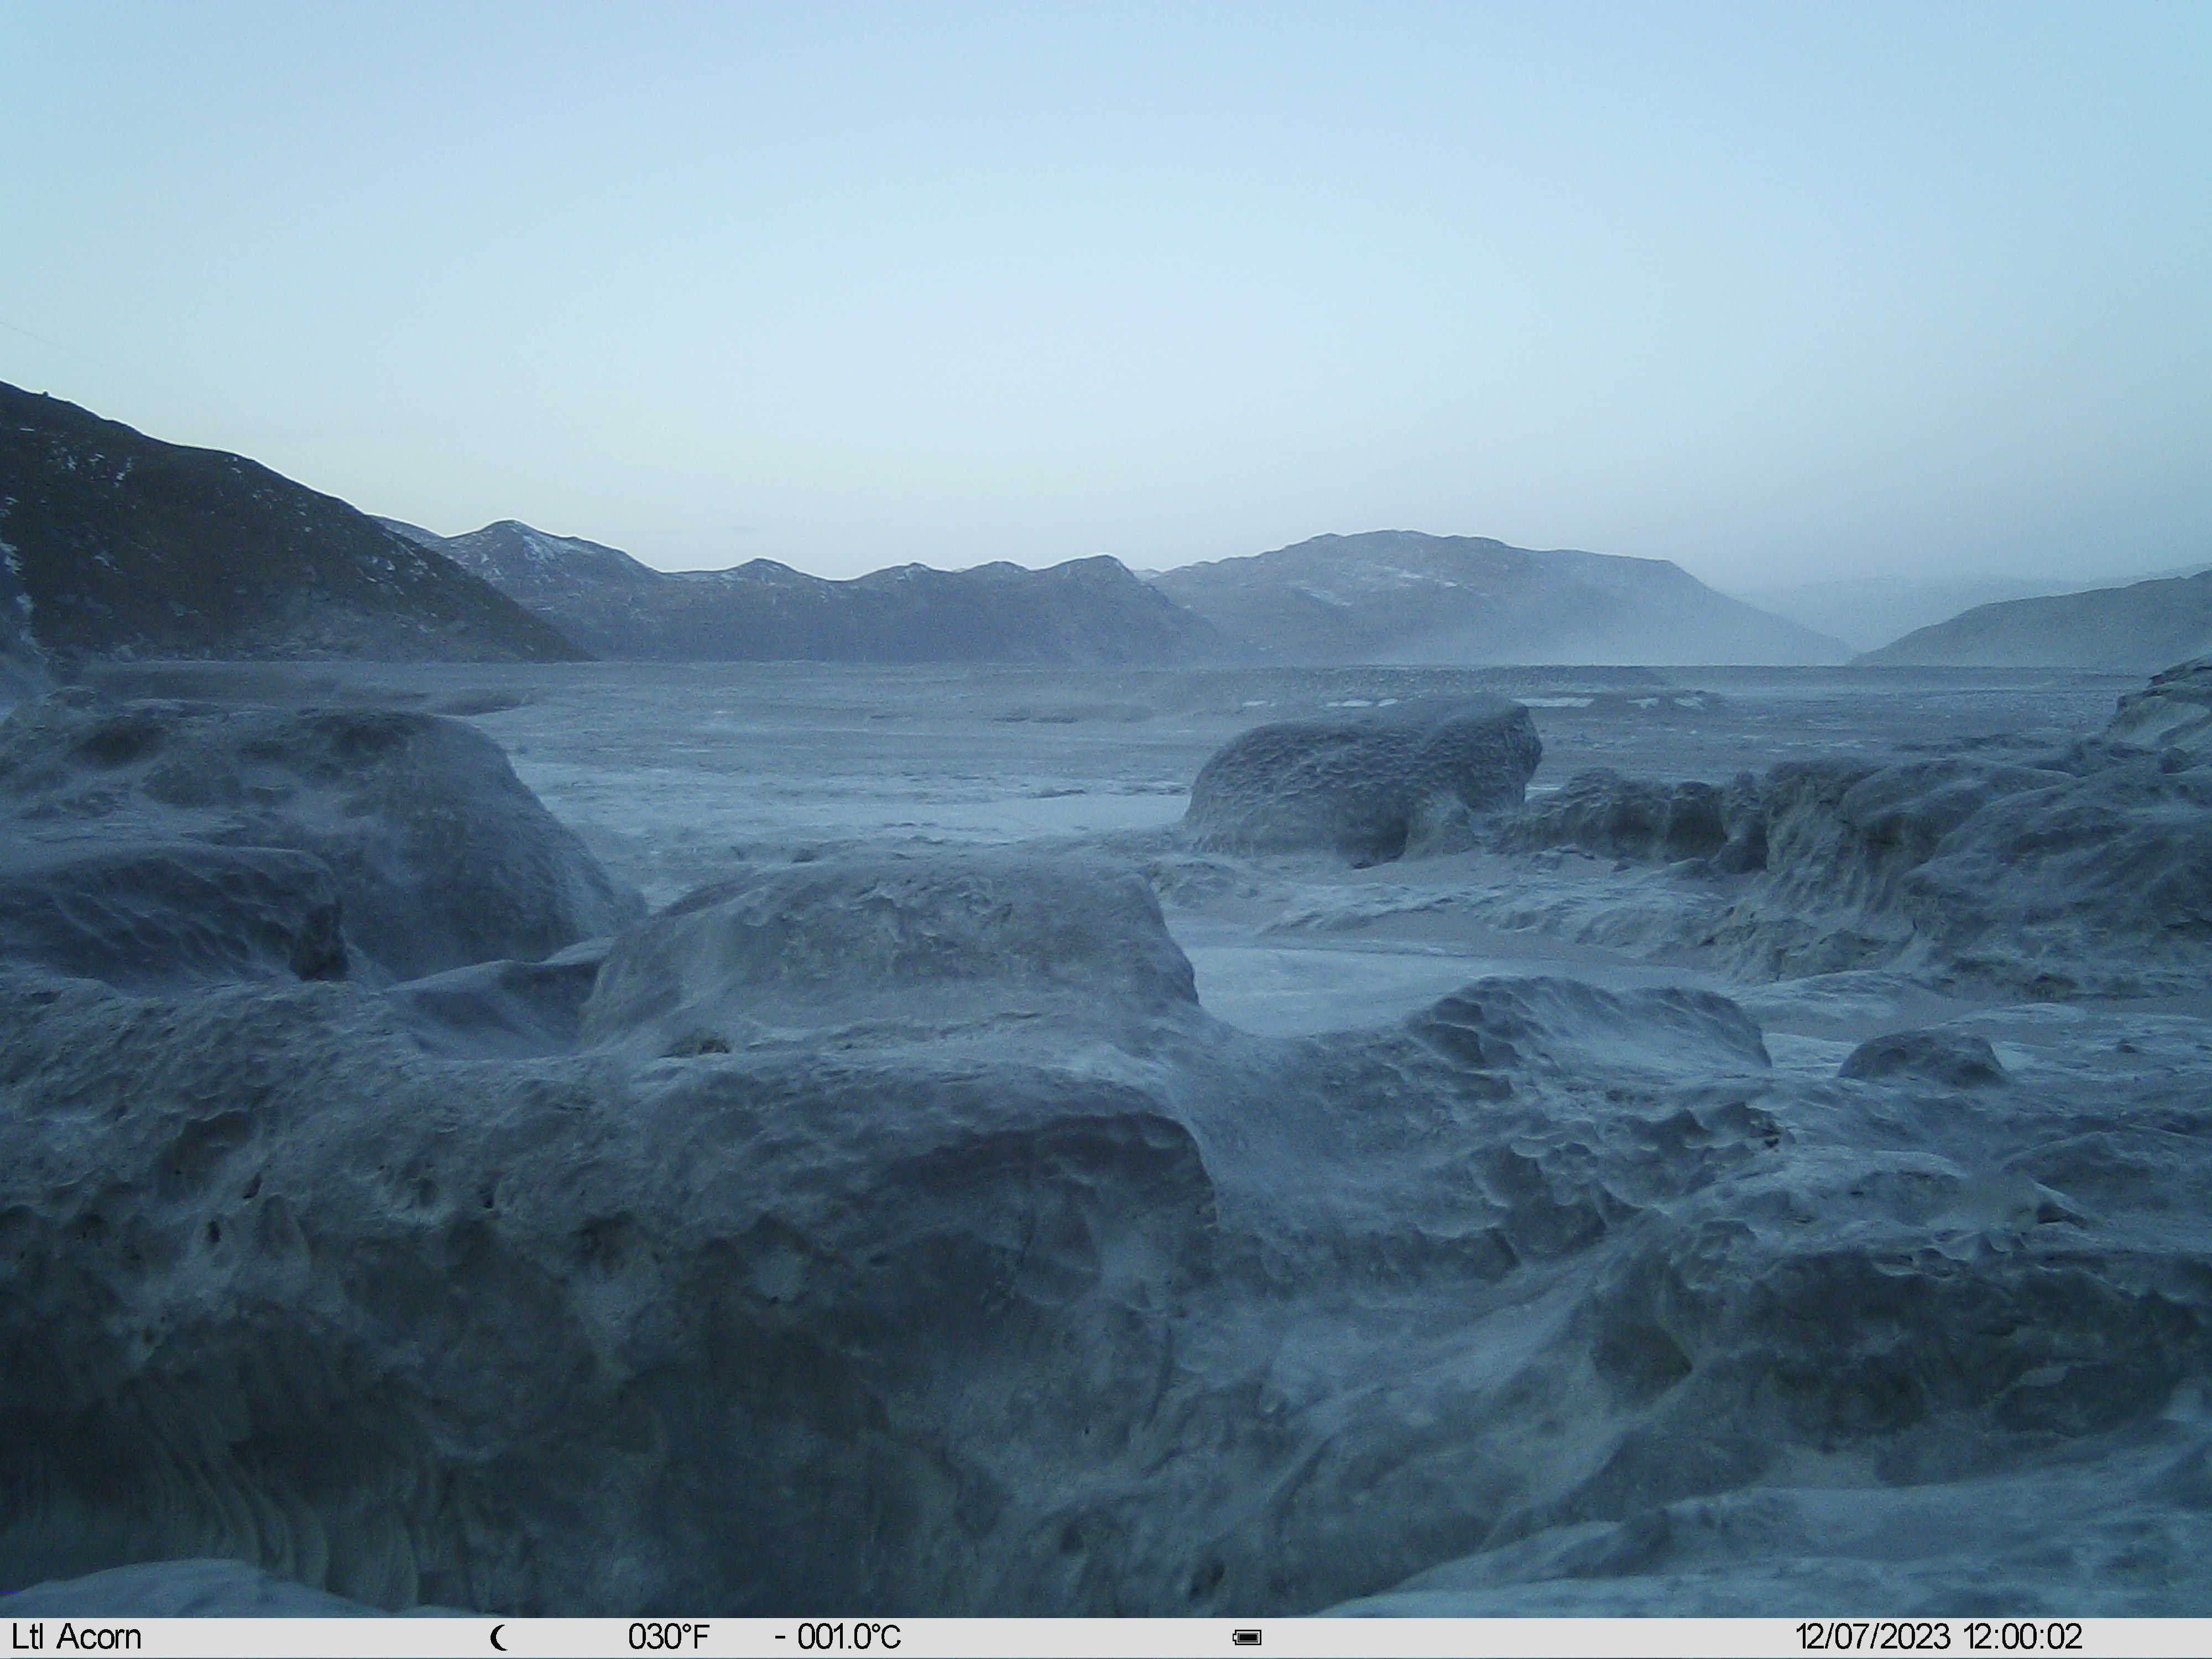Click the -001.0°C temperature reading
Screen dimensions: 2212x1659
(838, 1637)
